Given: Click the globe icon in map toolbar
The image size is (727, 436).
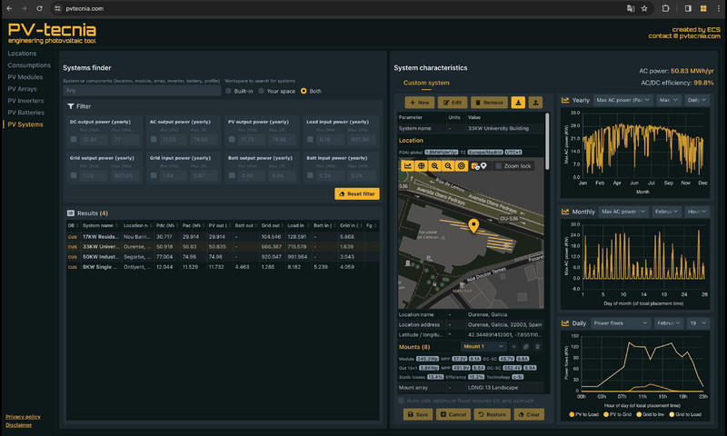Looking at the screenshot, I should tap(422, 166).
